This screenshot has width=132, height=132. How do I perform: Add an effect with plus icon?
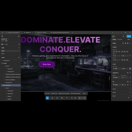click(130, 92)
